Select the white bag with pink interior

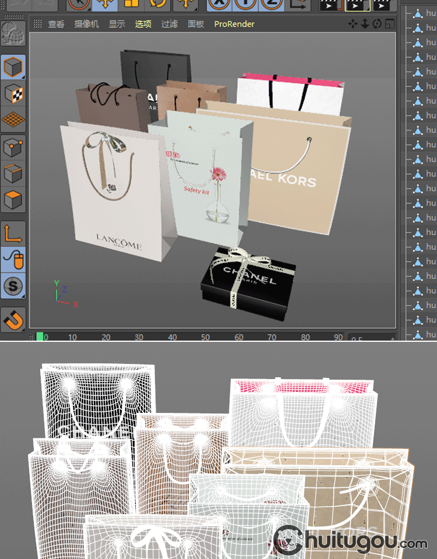coord(290,94)
